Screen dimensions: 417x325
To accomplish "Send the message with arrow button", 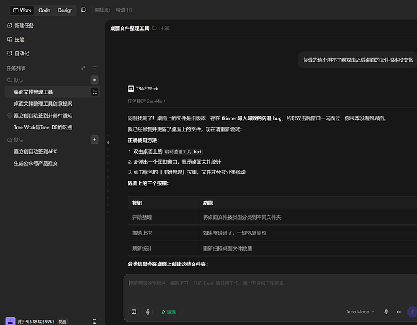I will (x=412, y=312).
